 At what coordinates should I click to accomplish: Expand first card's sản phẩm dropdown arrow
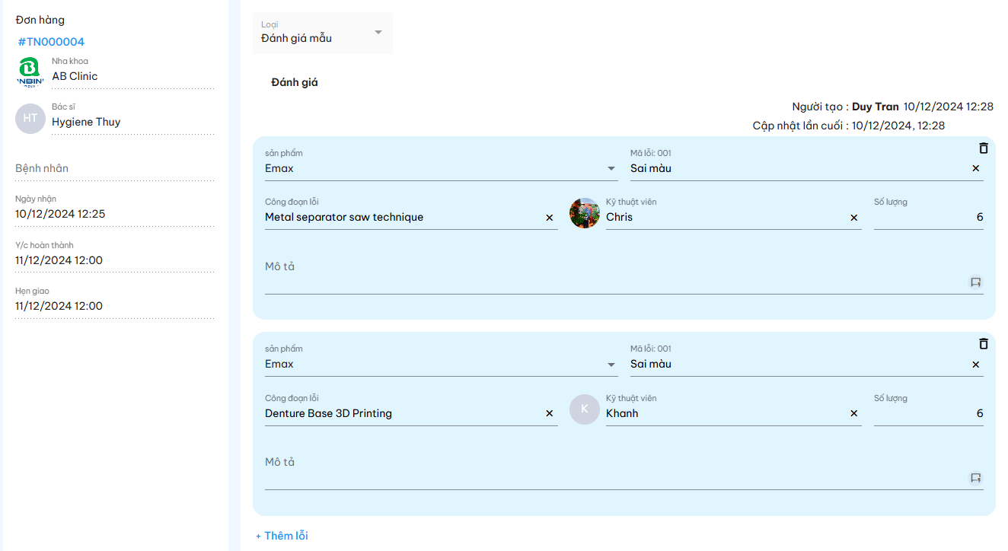coord(611,169)
